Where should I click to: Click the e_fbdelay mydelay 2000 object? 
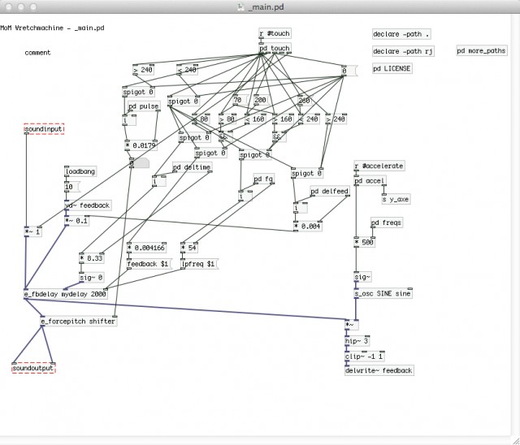click(65, 295)
